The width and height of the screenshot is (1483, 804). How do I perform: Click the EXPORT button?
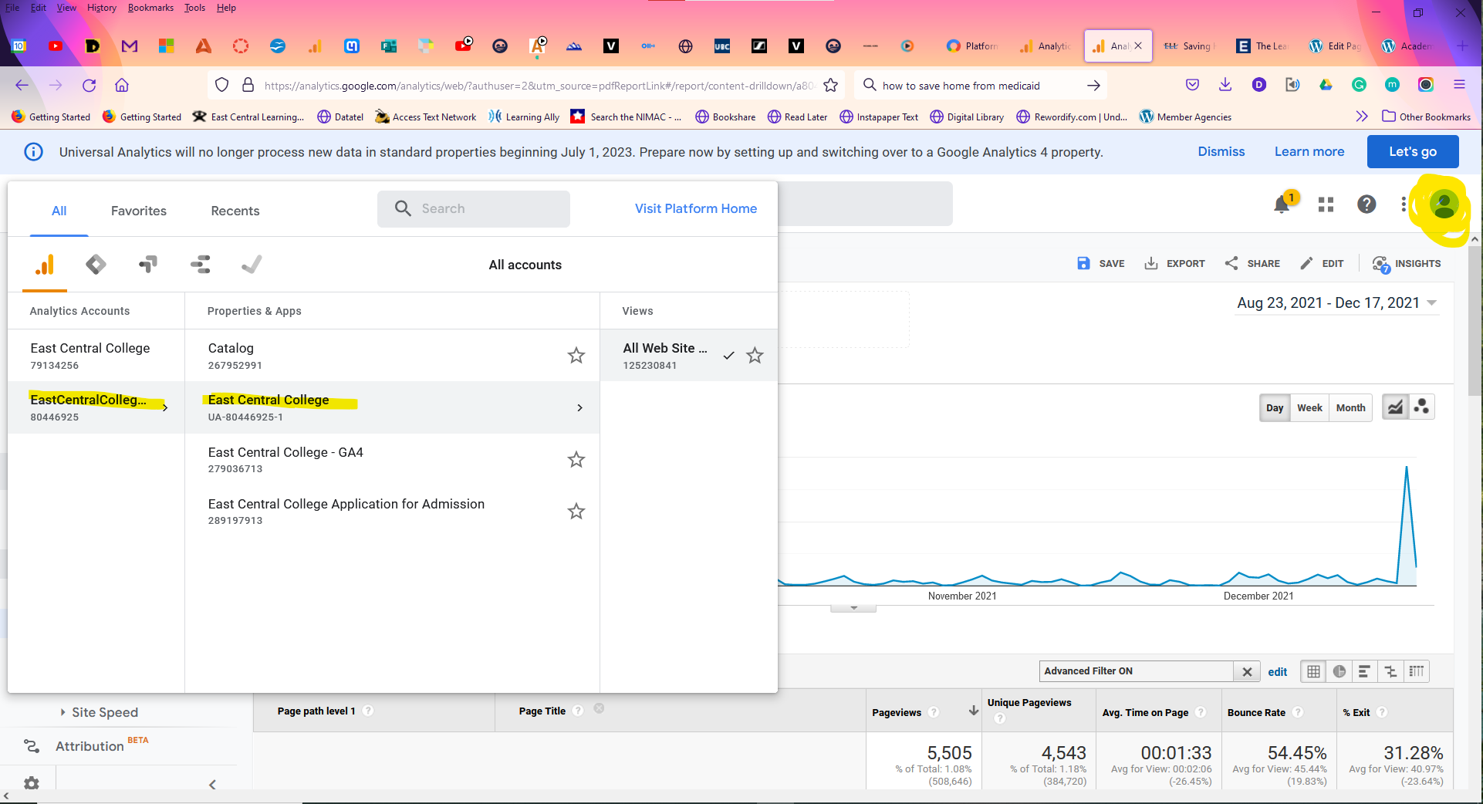[x=1174, y=264]
